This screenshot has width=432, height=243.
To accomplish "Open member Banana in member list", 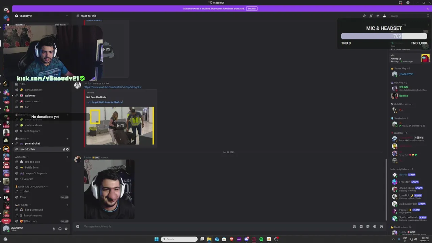I will pos(404,96).
